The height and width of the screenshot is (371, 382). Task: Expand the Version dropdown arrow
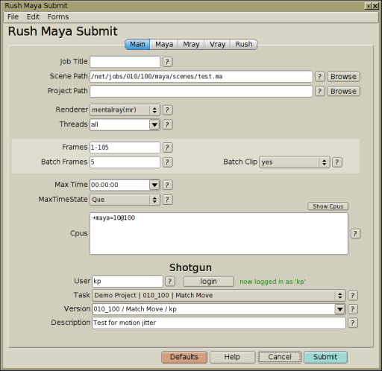coord(339,309)
